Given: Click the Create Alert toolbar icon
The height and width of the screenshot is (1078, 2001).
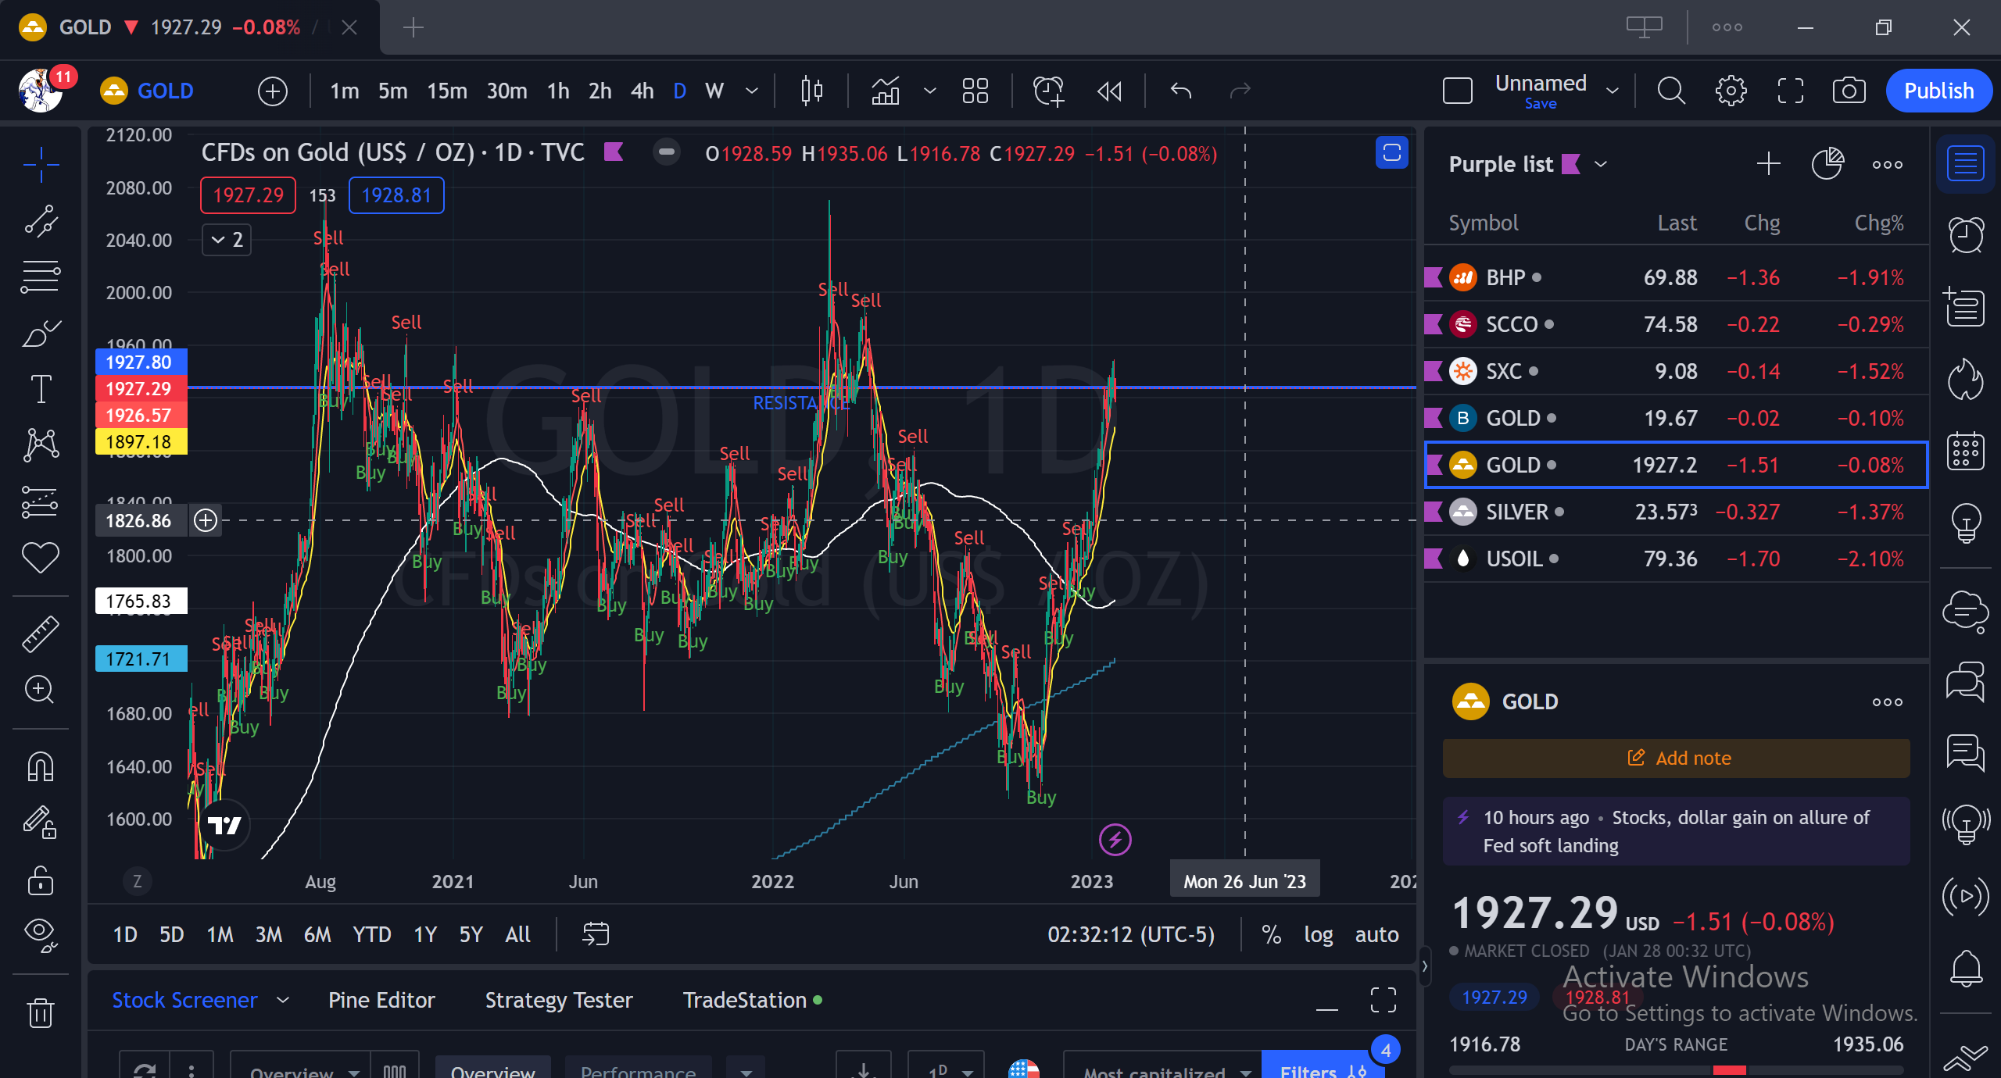Looking at the screenshot, I should click(x=1048, y=91).
